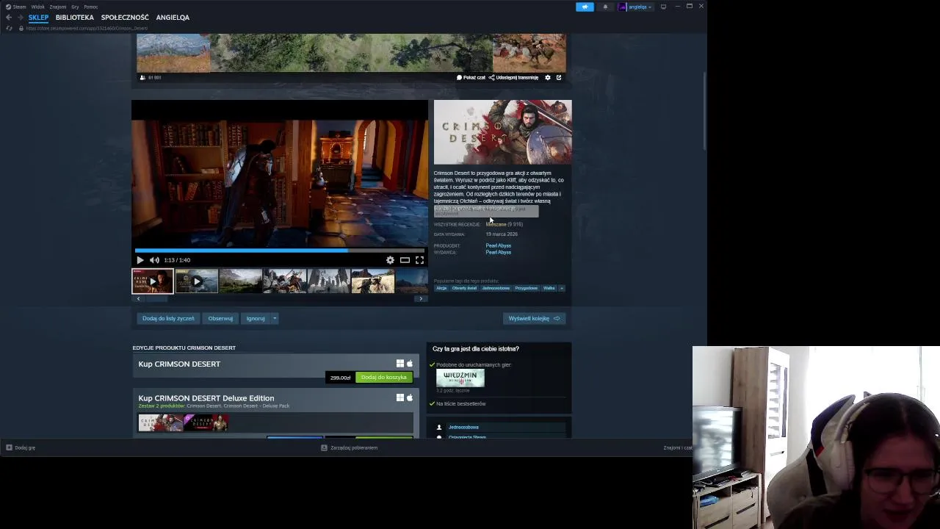
Task: Expand more tags with plus button
Action: 562,288
